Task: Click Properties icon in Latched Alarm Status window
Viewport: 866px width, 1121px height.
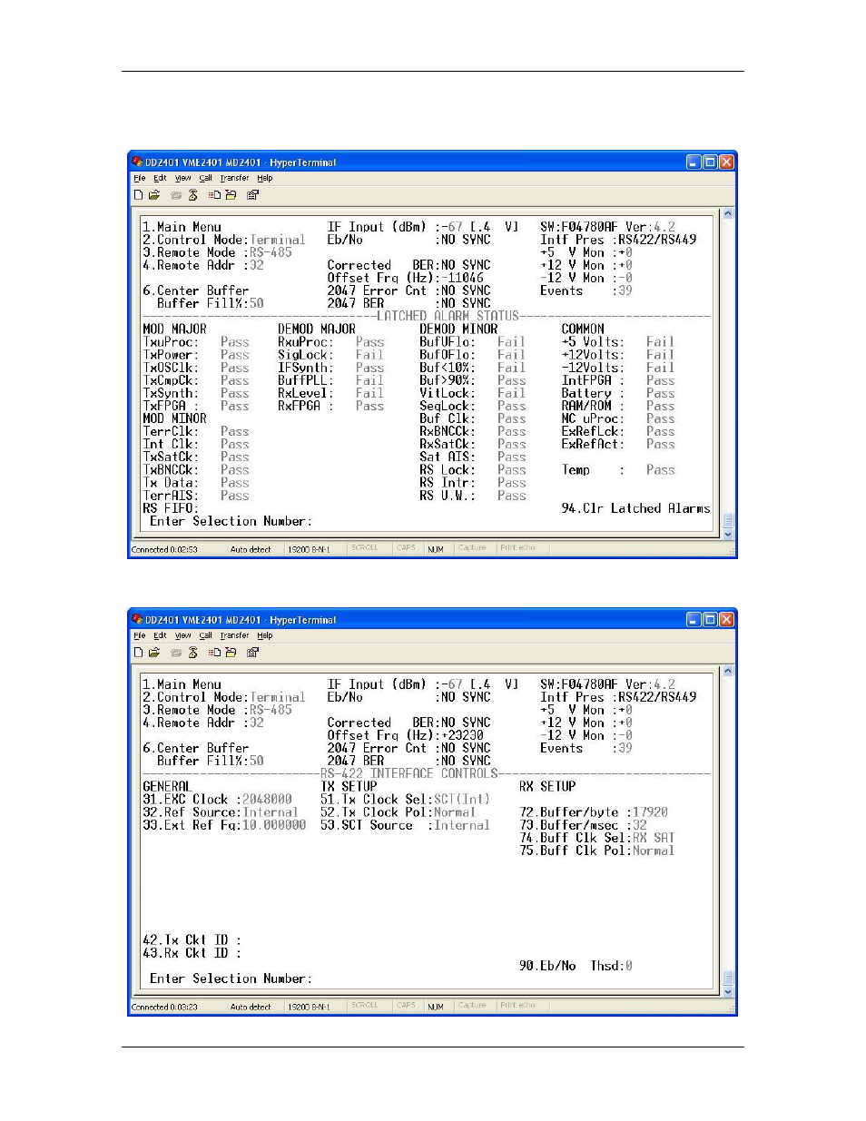Action: click(252, 194)
